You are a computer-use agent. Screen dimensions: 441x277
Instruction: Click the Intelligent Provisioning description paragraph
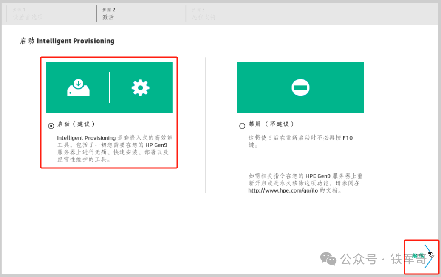pyautogui.click(x=114, y=148)
